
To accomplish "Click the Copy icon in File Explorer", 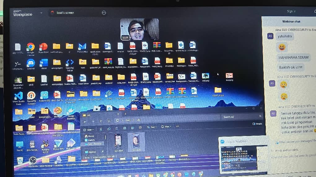I will pyautogui.click(x=109, y=129).
